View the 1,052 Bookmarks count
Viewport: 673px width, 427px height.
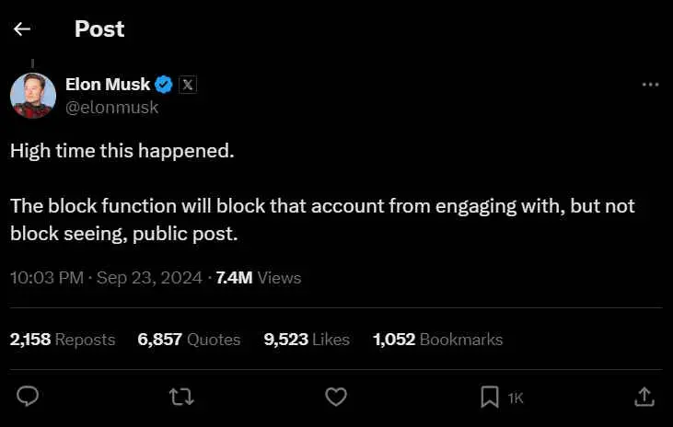point(438,340)
